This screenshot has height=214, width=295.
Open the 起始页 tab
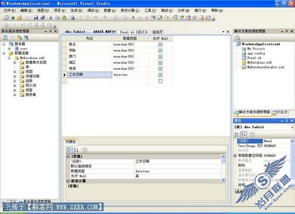pyautogui.click(x=157, y=32)
